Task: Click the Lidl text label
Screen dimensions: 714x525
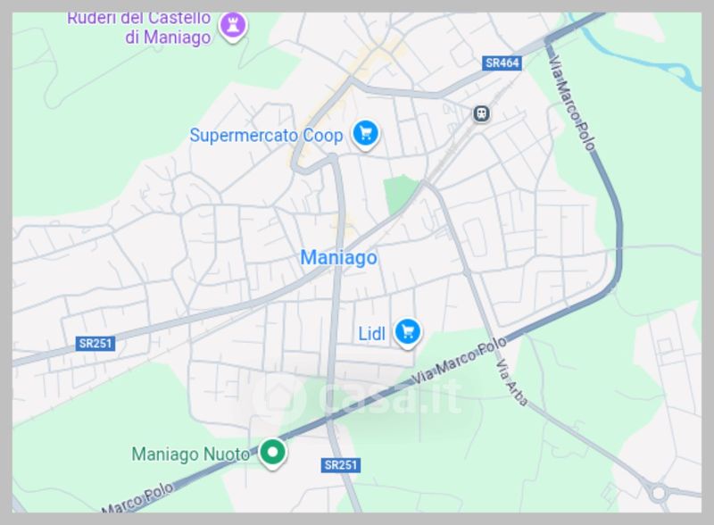Action: [371, 334]
